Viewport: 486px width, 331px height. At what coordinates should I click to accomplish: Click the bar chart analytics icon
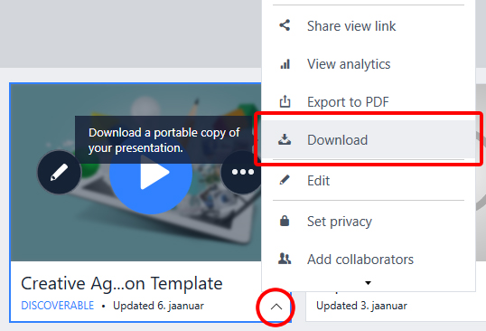tap(285, 64)
